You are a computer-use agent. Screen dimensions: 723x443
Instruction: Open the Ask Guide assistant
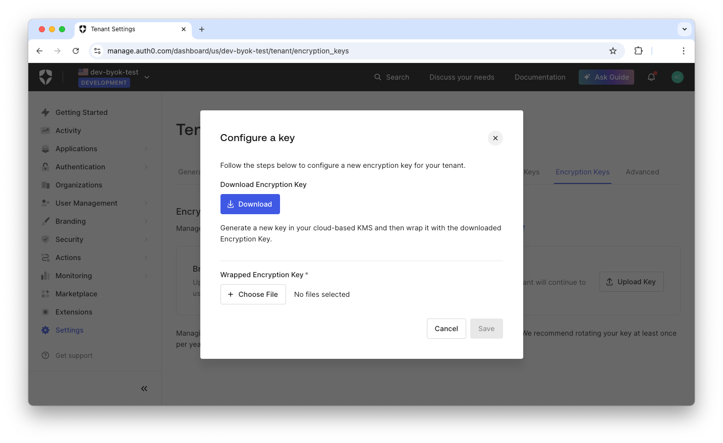(x=606, y=77)
